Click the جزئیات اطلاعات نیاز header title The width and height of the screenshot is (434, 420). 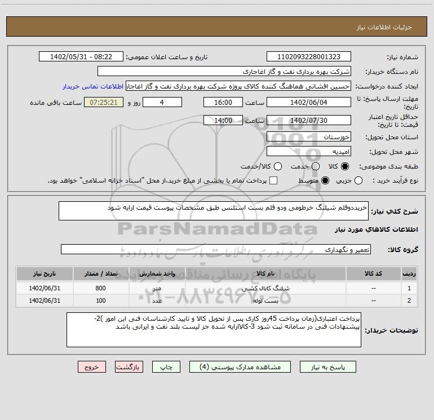coord(384,27)
